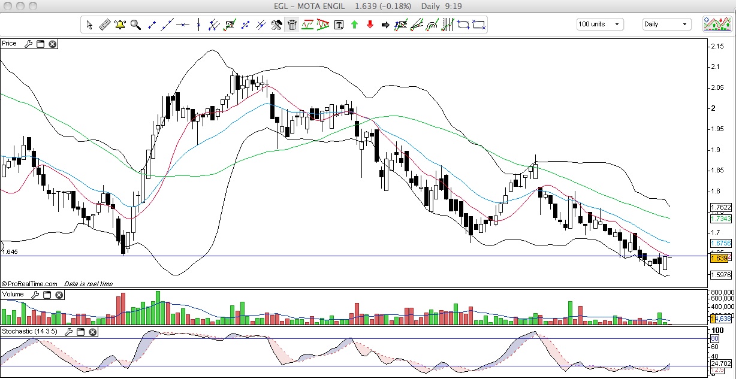Screen dimensions: 736x379
Task: Open Stochastic panel wrench settings
Action: click(x=69, y=331)
